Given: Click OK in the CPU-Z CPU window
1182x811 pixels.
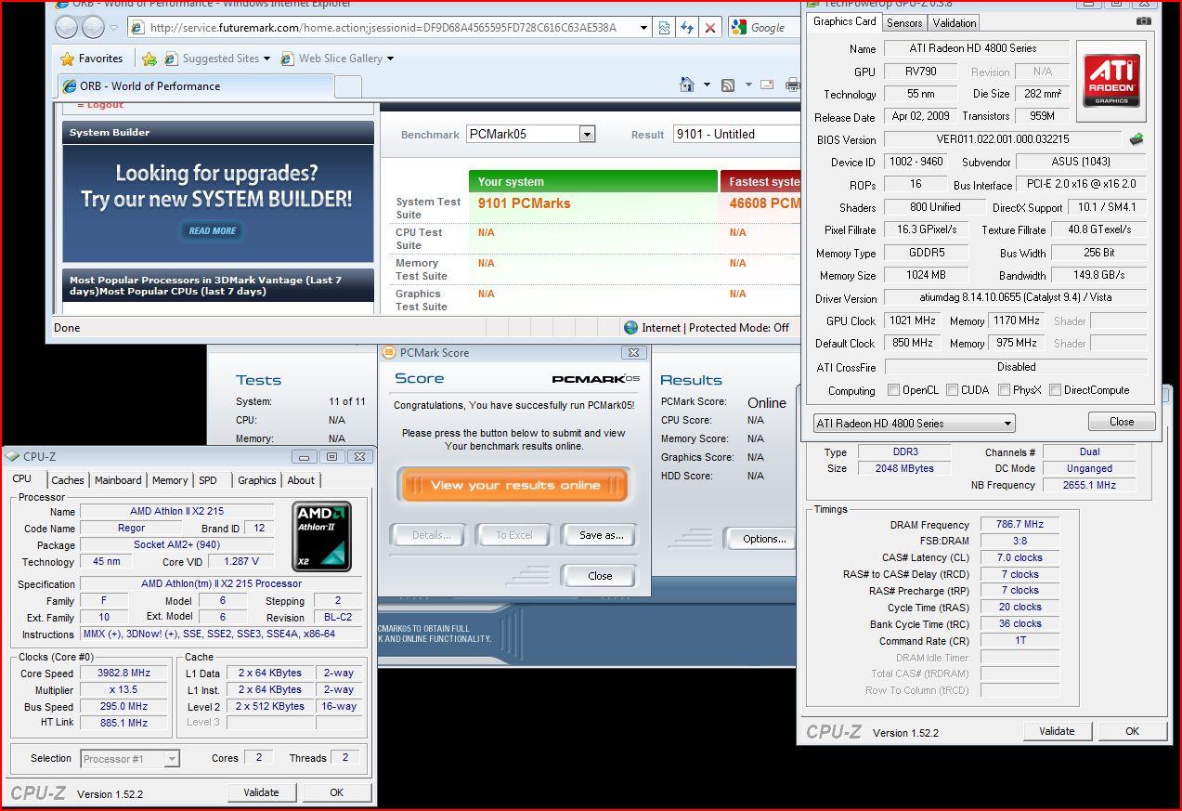Looking at the screenshot, I should pos(336,792).
